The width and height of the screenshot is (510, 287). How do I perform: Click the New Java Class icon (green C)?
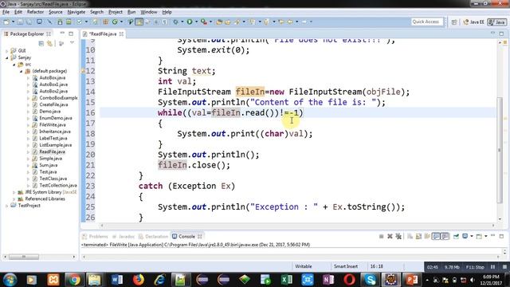coord(115,22)
